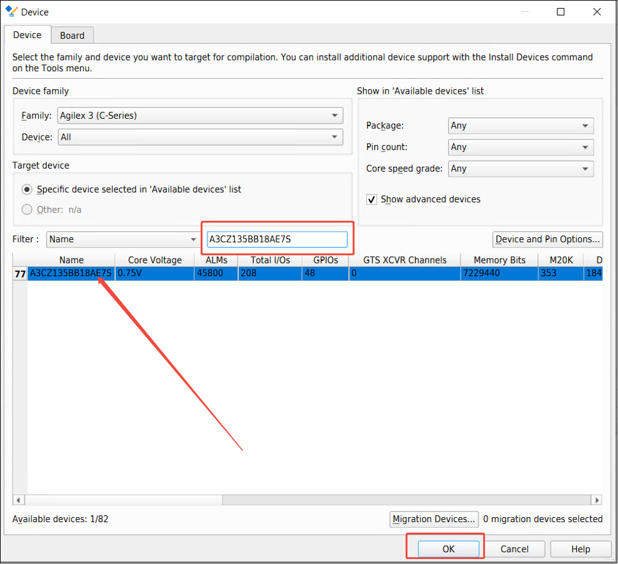
Task: Sort by the ALMs column header
Action: (x=216, y=260)
